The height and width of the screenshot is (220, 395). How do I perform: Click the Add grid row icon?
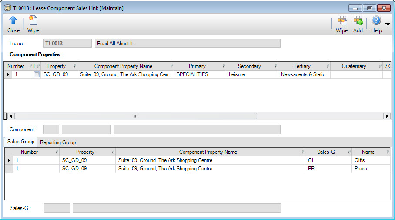click(358, 20)
